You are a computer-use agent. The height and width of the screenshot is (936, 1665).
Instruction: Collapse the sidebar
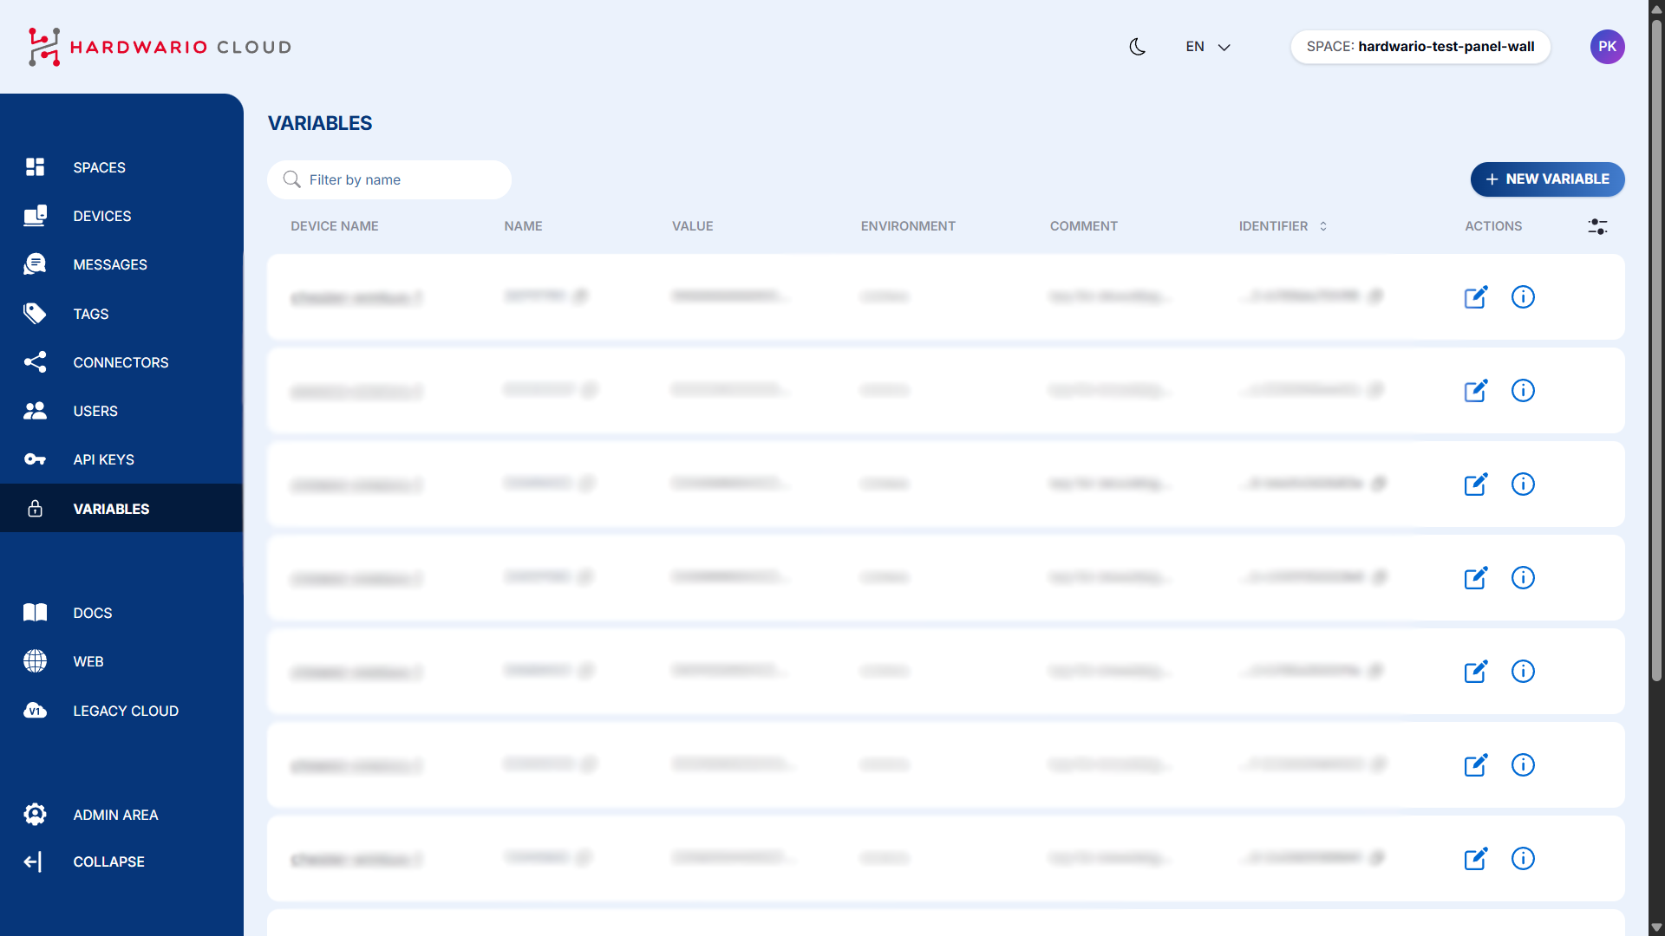point(108,861)
